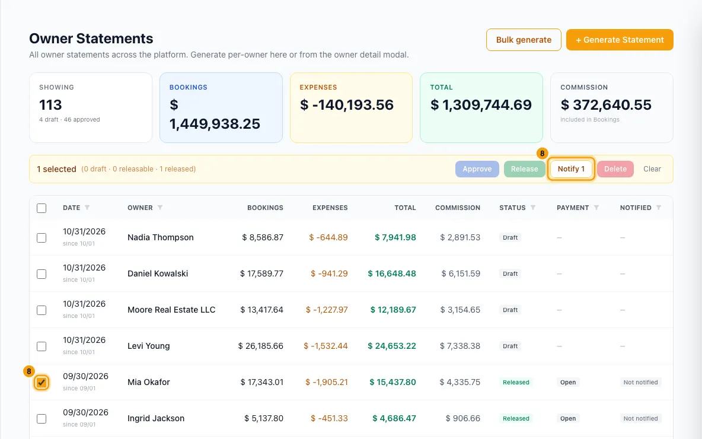Open the Levi Young owner name
The height and width of the screenshot is (439, 702).
(149, 346)
